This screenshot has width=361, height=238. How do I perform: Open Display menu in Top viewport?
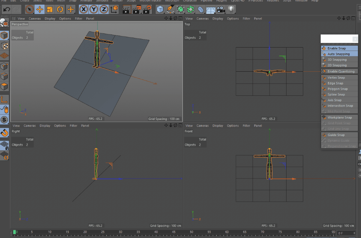[x=218, y=19]
